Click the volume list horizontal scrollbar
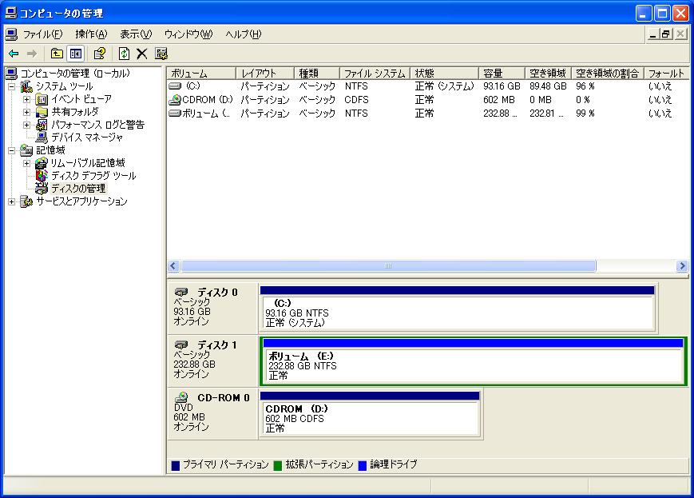Image resolution: width=694 pixels, height=498 pixels. [388, 266]
